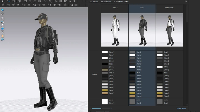Click Save Image in colorway toolbar
The image size is (200, 112).
(x=106, y=2)
